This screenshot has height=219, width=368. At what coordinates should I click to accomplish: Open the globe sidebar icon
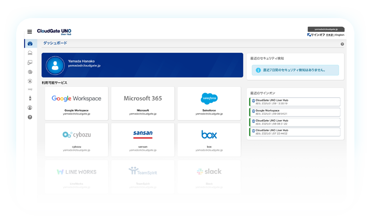coord(30,72)
